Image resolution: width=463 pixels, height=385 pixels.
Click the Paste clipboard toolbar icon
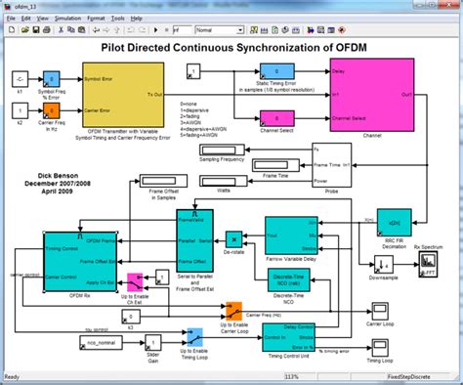tap(81, 30)
